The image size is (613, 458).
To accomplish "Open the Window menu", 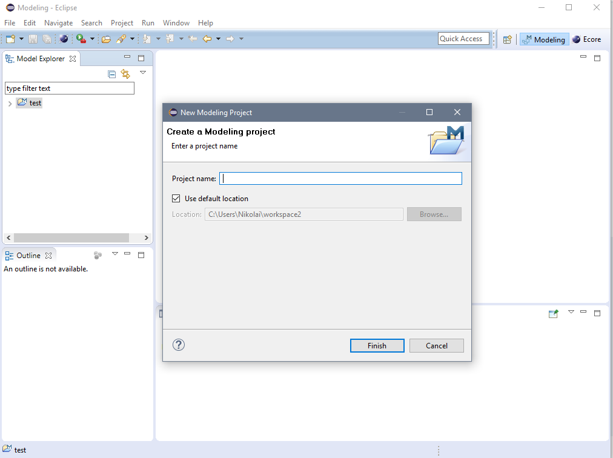I will coord(176,23).
